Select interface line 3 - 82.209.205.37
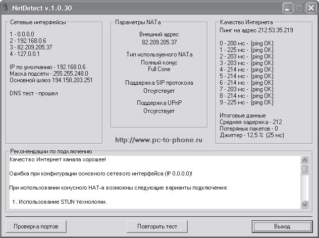319x238 pixels. point(31,47)
